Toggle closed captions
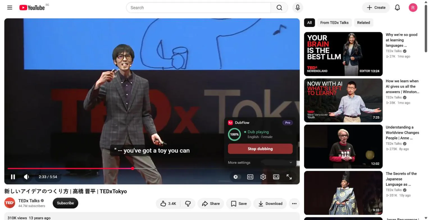 (x=250, y=177)
